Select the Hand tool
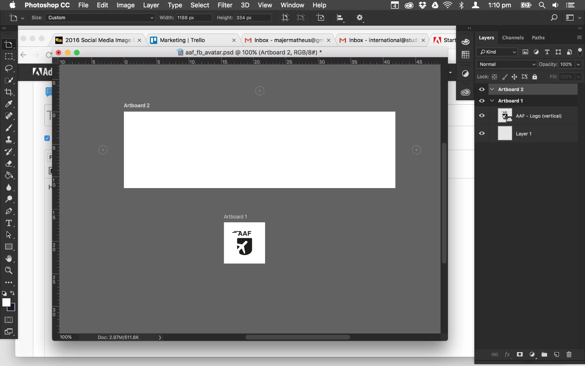 (9, 259)
